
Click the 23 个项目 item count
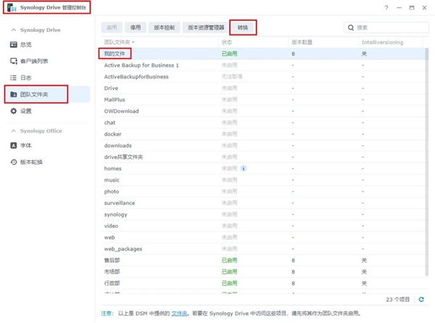pos(397,299)
